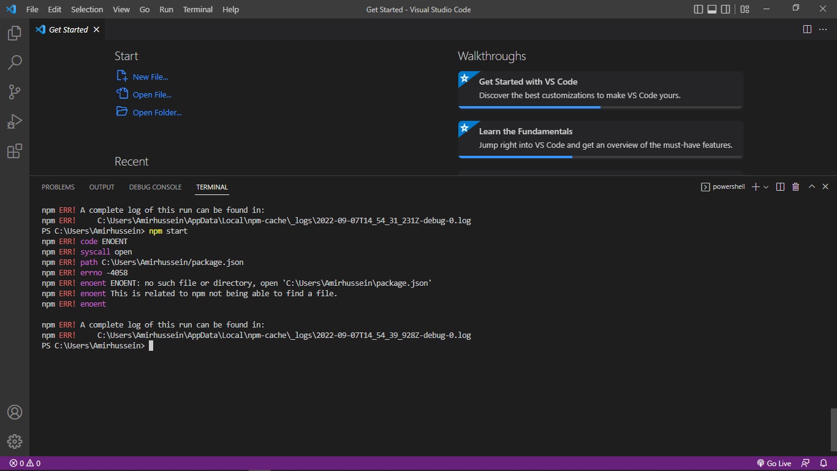
Task: Split the terminal panel
Action: point(780,187)
